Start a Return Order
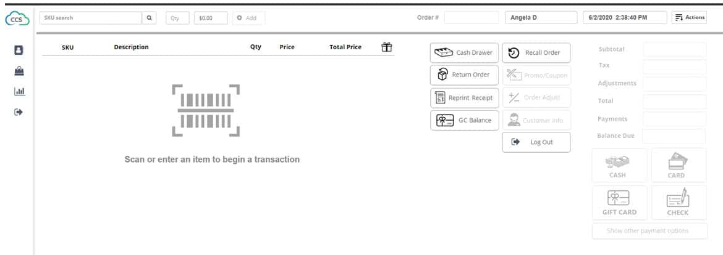Viewport: 723px width, 255px height. (x=464, y=75)
